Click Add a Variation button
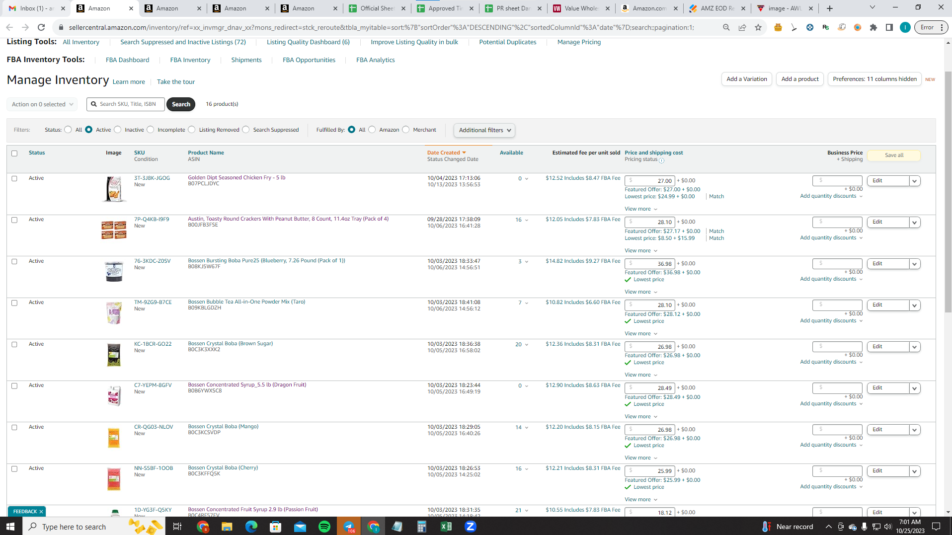This screenshot has width=952, height=535. pos(747,79)
